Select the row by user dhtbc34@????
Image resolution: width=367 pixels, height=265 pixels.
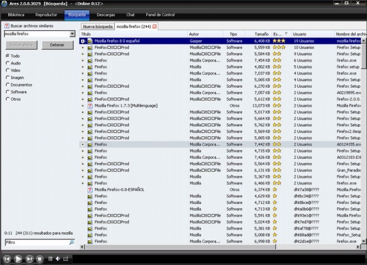(x=220, y=196)
